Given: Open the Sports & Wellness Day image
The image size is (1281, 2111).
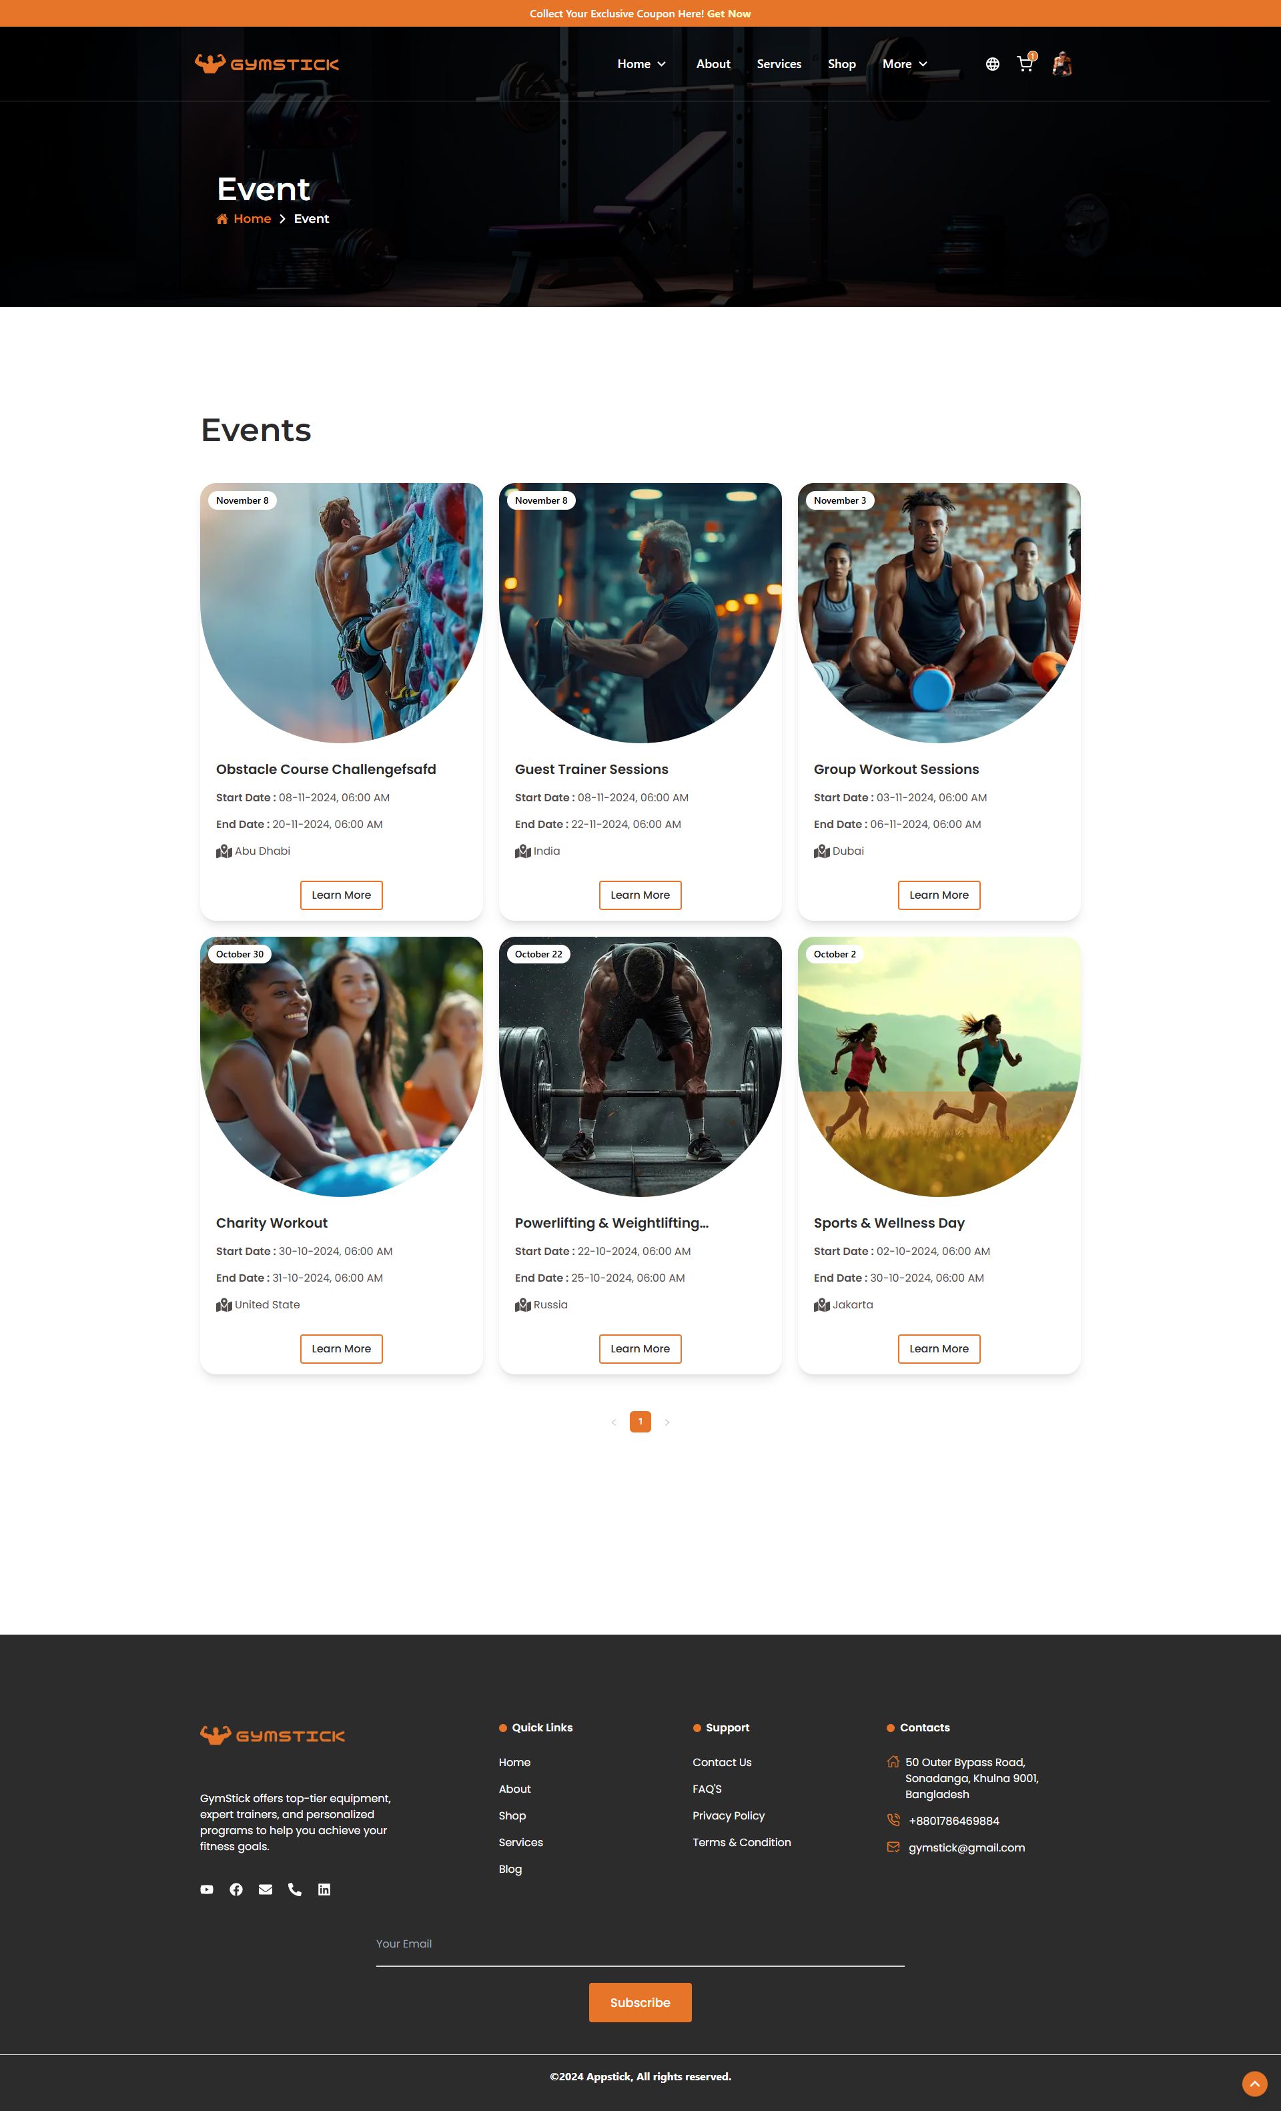Looking at the screenshot, I should 939,1066.
